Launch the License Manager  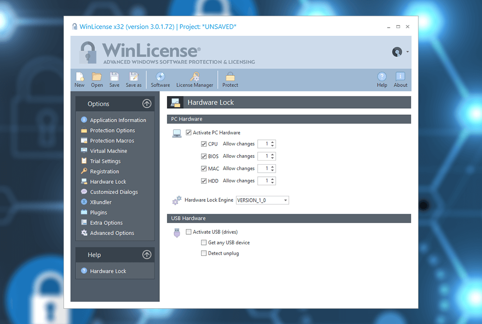195,79
